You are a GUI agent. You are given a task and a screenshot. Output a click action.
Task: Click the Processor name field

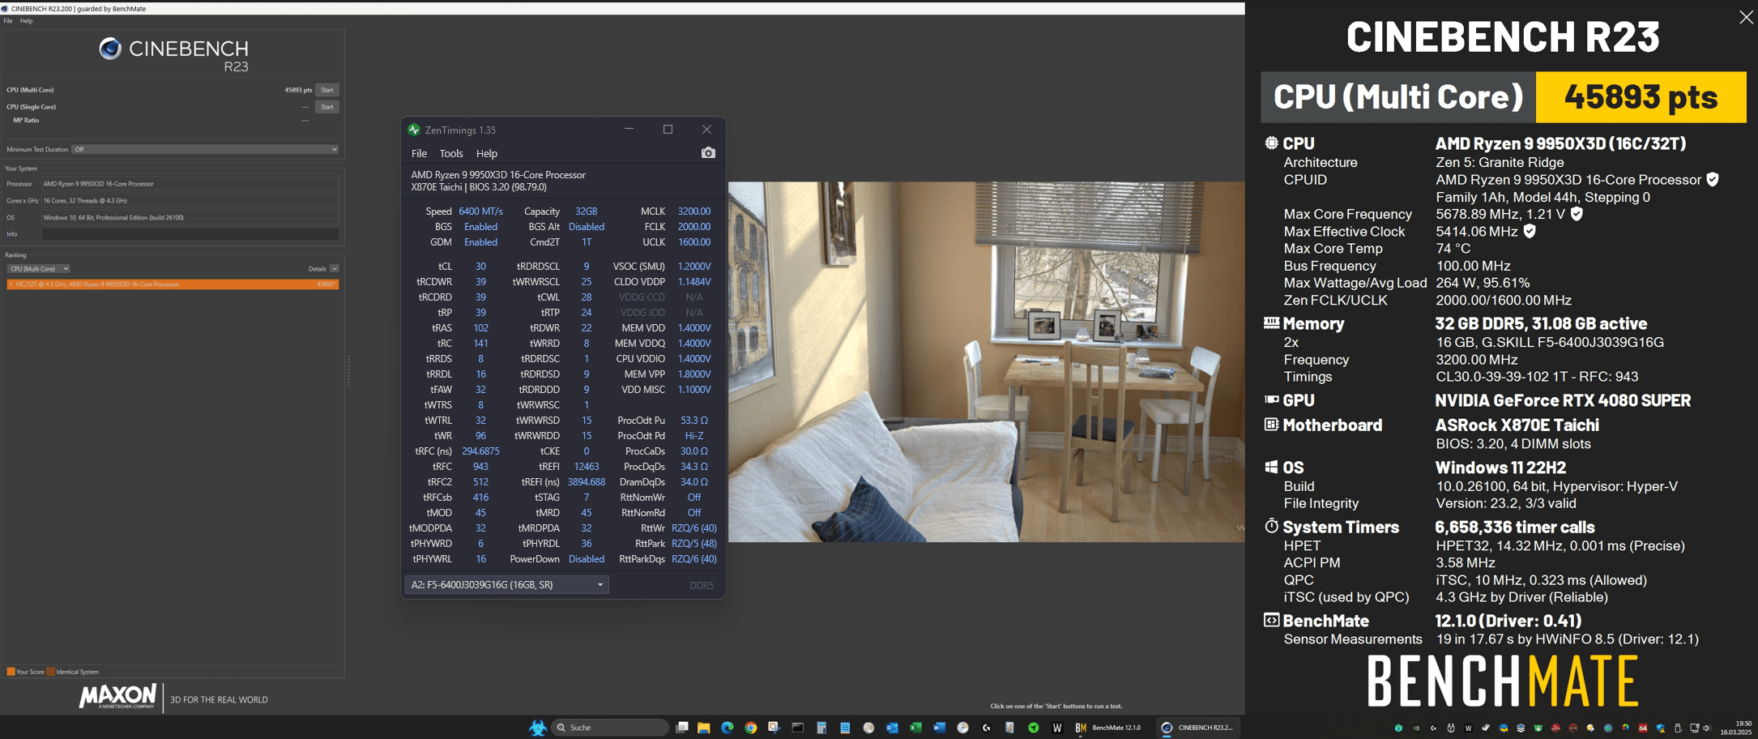click(190, 184)
